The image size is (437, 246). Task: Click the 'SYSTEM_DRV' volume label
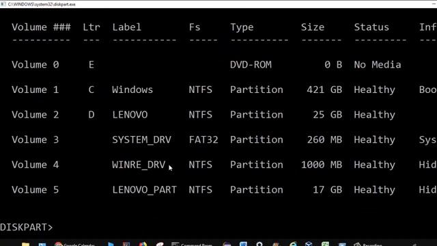coord(142,140)
